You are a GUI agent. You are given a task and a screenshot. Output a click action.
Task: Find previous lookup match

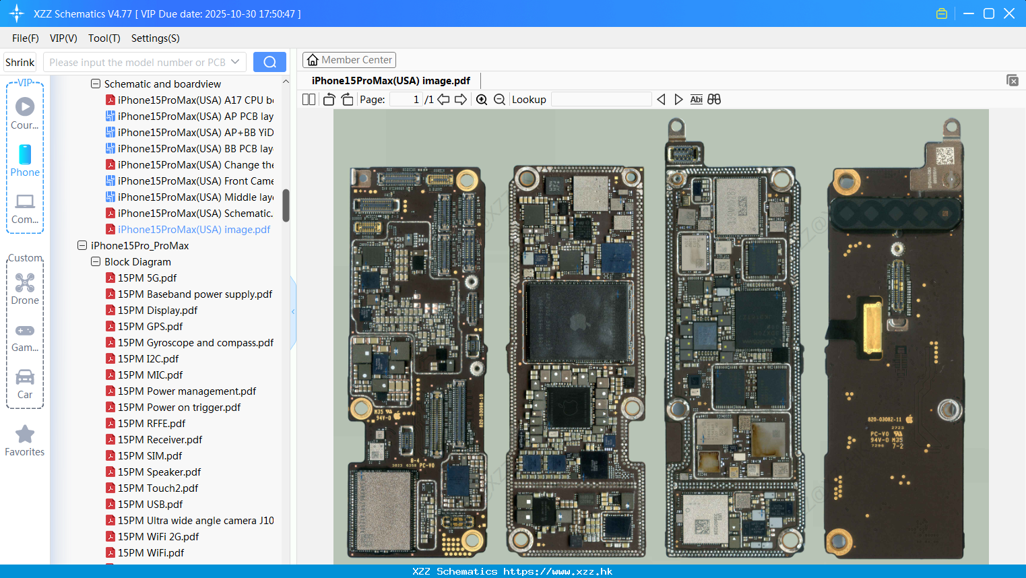tap(661, 99)
